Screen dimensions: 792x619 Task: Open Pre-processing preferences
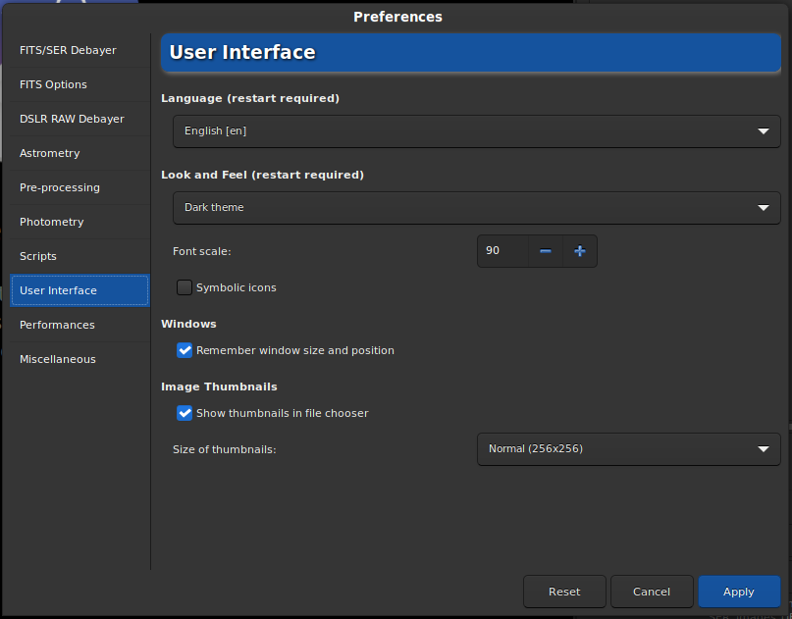[x=79, y=187]
